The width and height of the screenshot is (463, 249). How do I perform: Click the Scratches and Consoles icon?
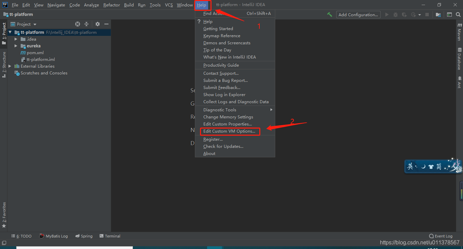click(17, 73)
